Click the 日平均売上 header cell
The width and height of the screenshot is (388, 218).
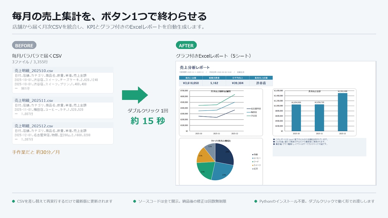pos(237,78)
